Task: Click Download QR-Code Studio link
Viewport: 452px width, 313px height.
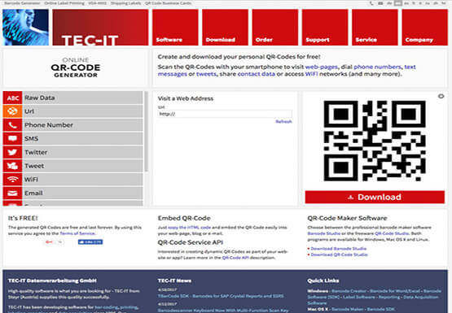Action: tap(340, 254)
